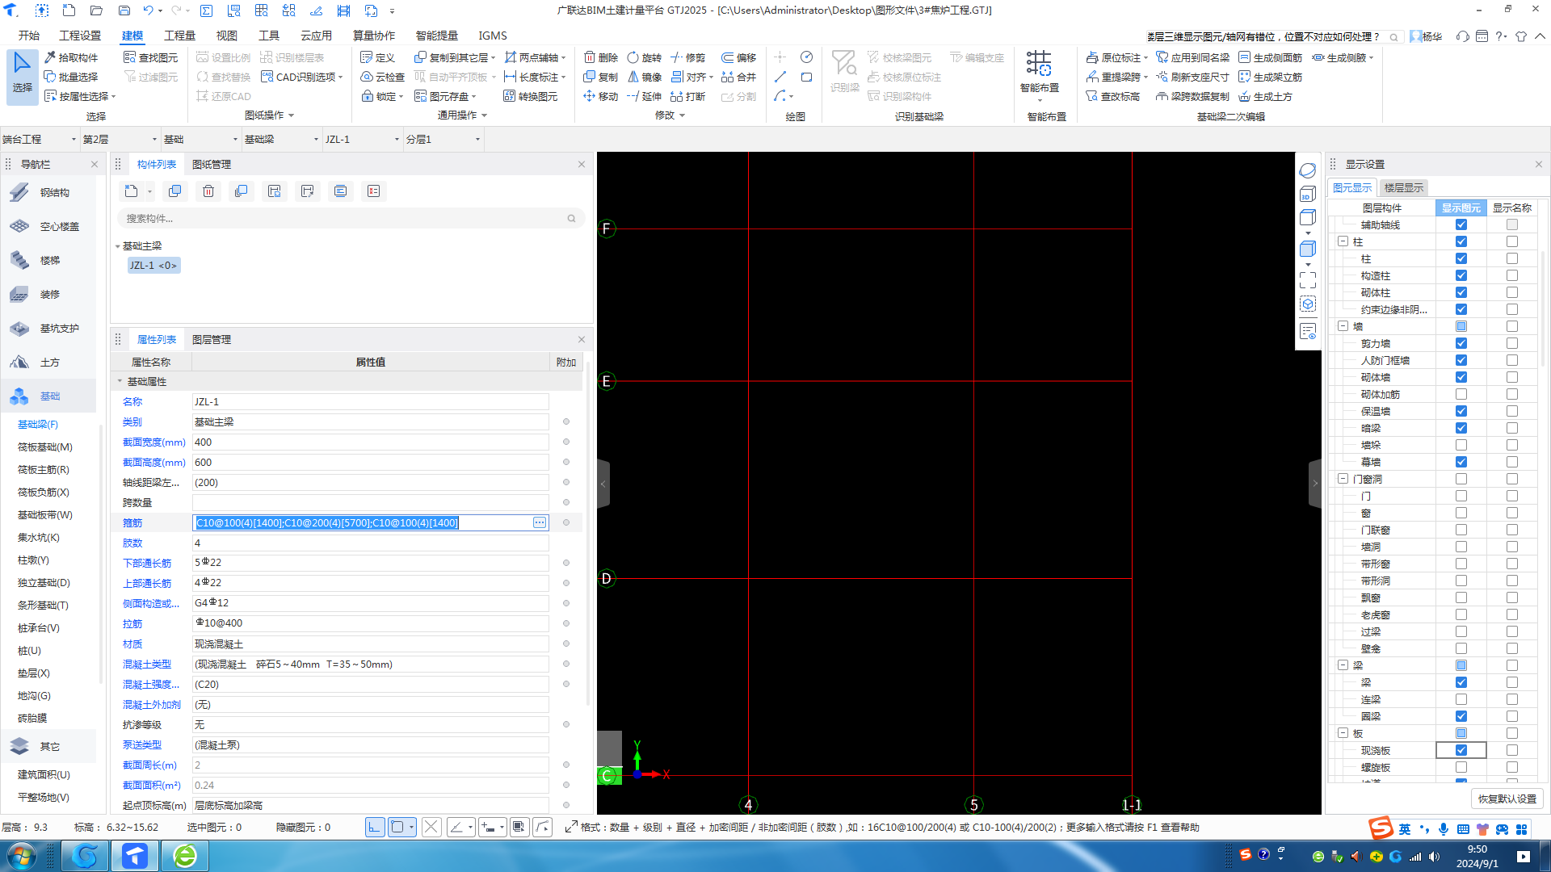Select the 旋转 rotate tool
The height and width of the screenshot is (872, 1551).
pos(644,57)
